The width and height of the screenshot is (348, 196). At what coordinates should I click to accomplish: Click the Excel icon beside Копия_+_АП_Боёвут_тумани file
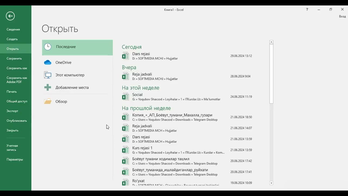click(125, 117)
